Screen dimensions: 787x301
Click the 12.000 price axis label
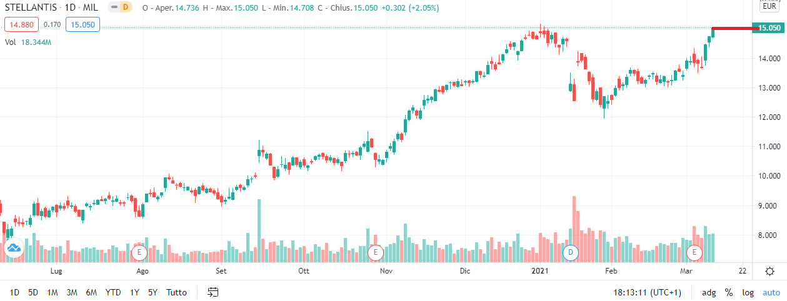pos(769,117)
